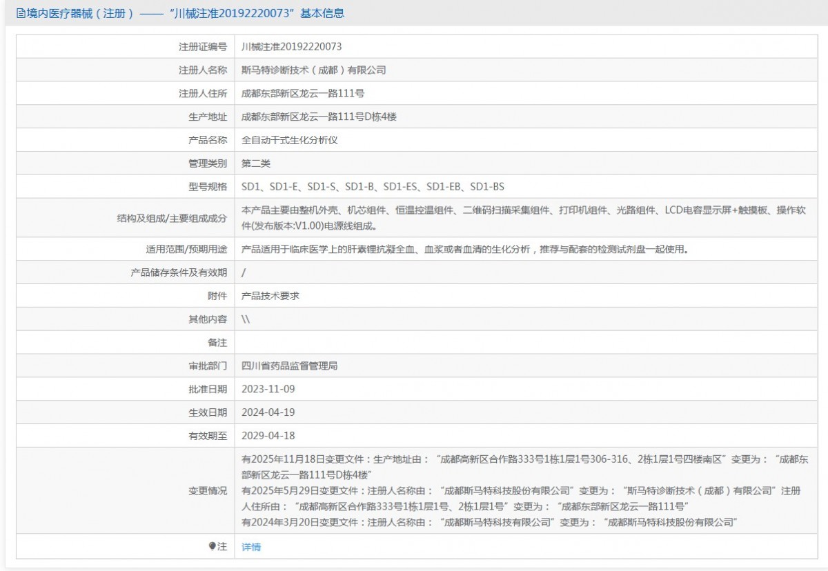Viewport: 828px width, 571px height.
Task: Click intended use text 产品适用于临床医学上的肝素锂抗凝全血
Action: 466,250
